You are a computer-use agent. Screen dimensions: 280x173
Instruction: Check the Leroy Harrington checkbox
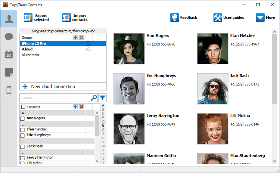pos(22,158)
